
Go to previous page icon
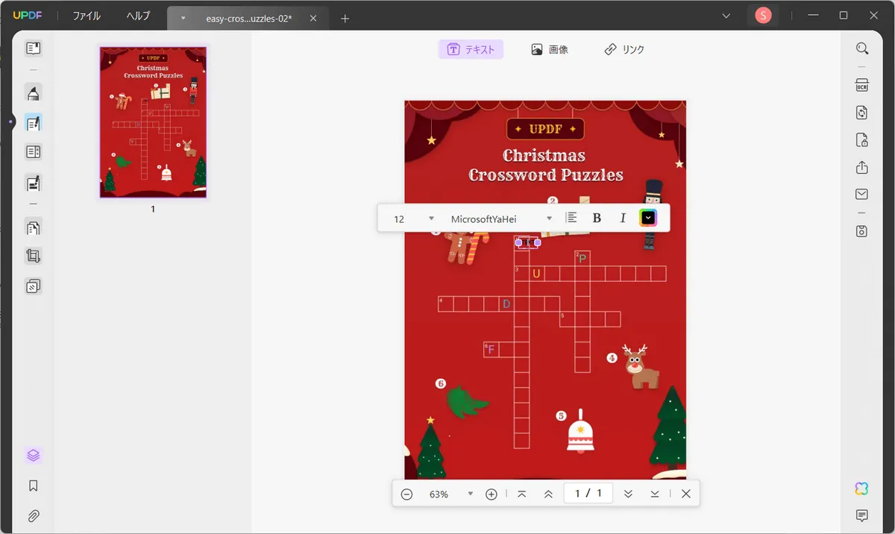point(548,494)
